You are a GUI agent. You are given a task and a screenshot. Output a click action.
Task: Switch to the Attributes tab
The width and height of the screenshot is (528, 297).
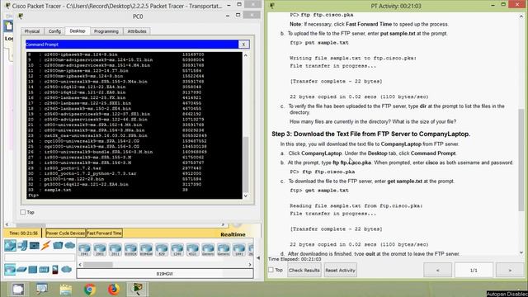[137, 31]
